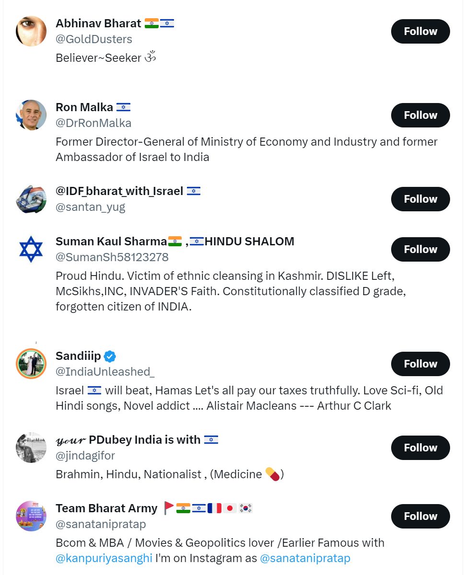The height and width of the screenshot is (575, 464).
Task: Open Sandiiip's circular profile image
Action: (31, 364)
